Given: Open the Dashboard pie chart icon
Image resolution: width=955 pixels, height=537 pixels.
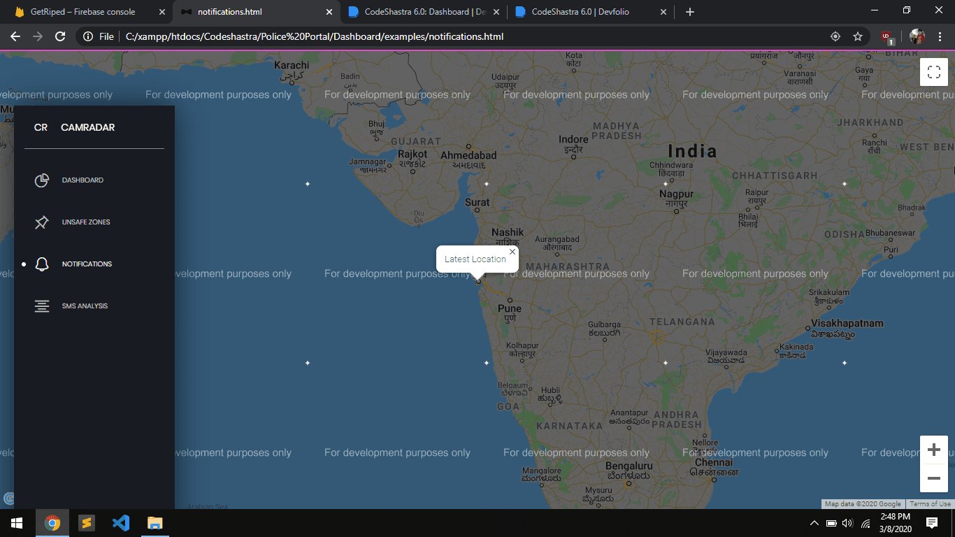Looking at the screenshot, I should [x=42, y=180].
